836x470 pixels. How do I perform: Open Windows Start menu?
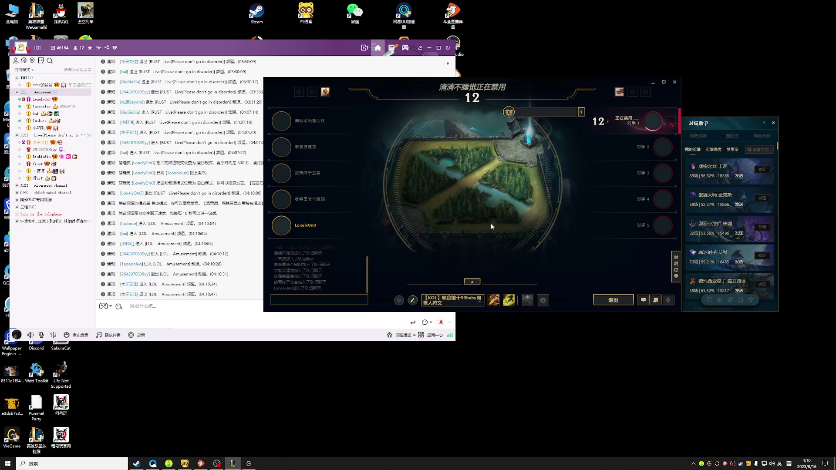pyautogui.click(x=7, y=463)
